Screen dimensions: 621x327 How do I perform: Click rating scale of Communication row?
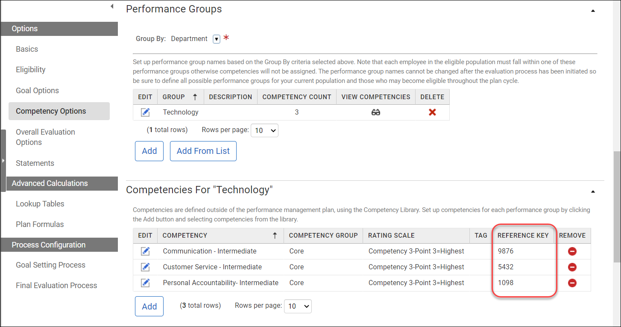tap(416, 251)
